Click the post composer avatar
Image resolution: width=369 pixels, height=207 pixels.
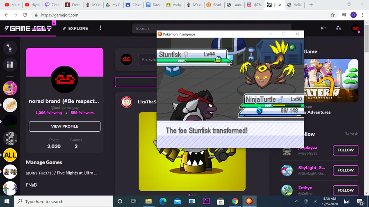(x=126, y=59)
